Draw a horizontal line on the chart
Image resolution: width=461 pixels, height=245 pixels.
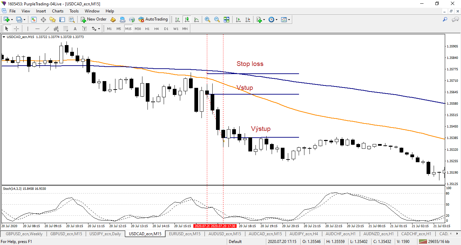pyautogui.click(x=37, y=29)
